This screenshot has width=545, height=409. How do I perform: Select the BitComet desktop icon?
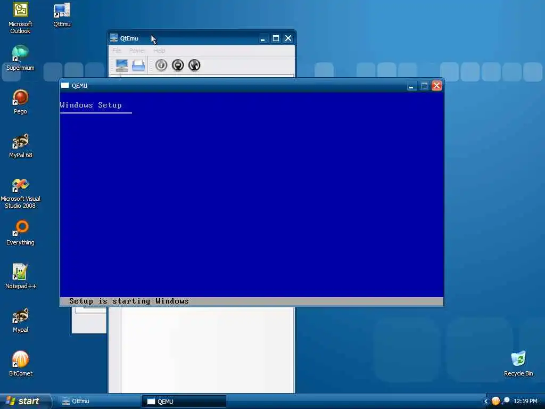20,364
